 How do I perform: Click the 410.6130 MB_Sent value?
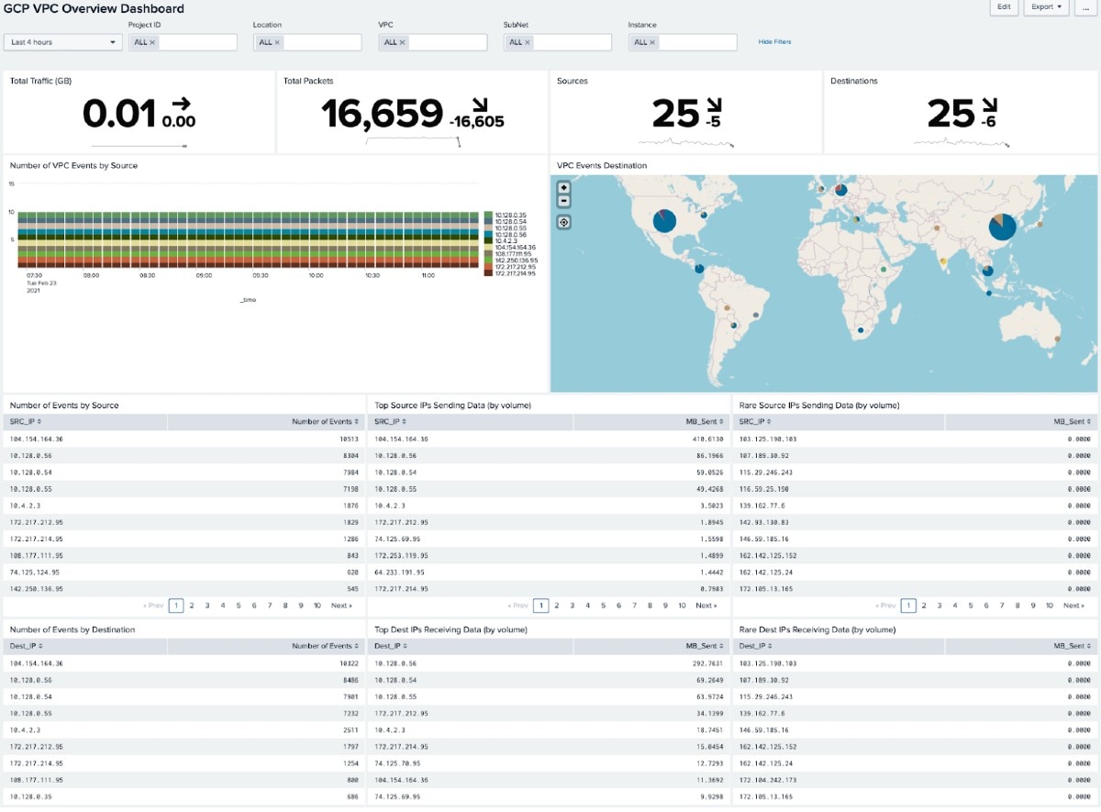click(x=709, y=439)
